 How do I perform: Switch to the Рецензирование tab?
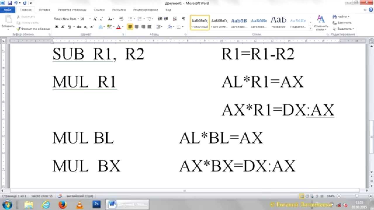[146, 10]
